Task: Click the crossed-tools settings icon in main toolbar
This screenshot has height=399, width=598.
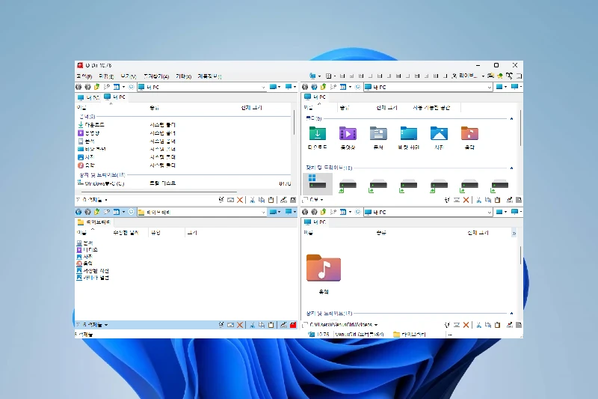Action: click(x=509, y=76)
